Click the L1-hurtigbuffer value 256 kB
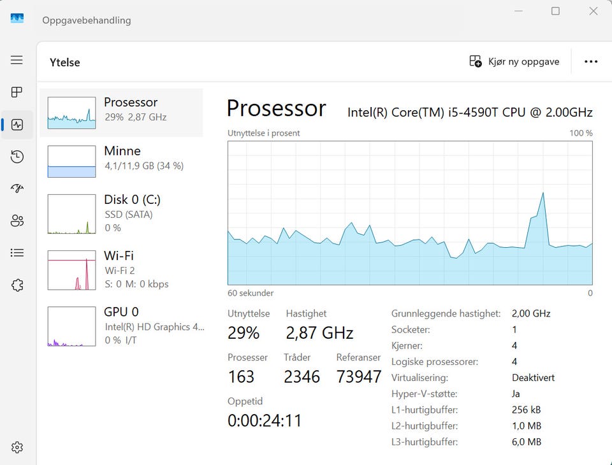This screenshot has width=612, height=465. click(526, 410)
